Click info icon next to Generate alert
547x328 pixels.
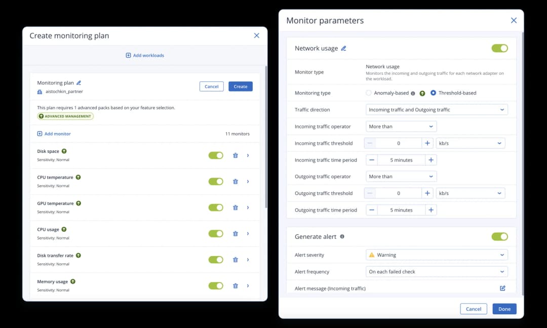(x=342, y=236)
